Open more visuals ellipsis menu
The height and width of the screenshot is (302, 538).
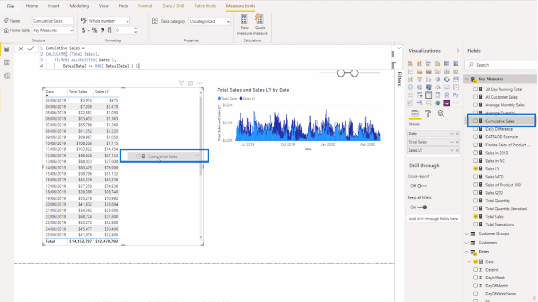point(456,103)
